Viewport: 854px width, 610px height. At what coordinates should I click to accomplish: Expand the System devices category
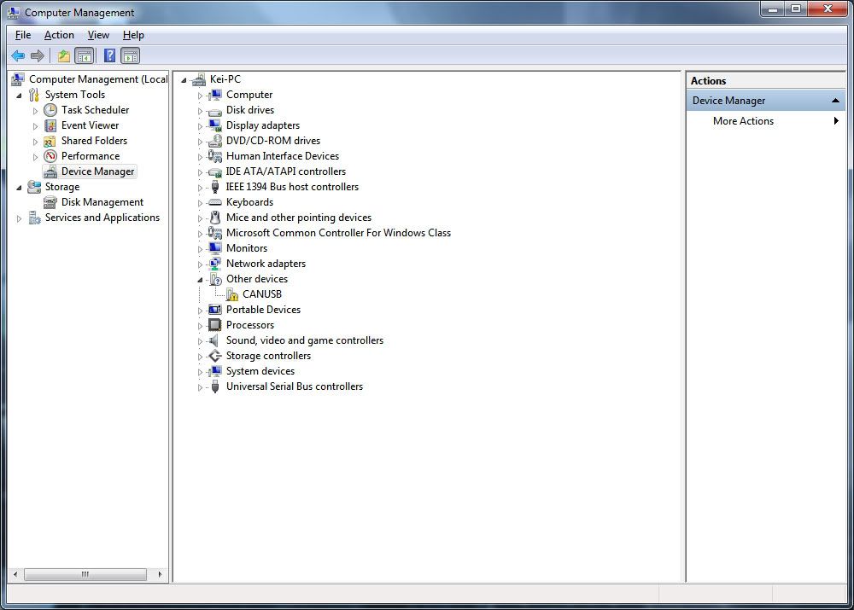pyautogui.click(x=200, y=372)
